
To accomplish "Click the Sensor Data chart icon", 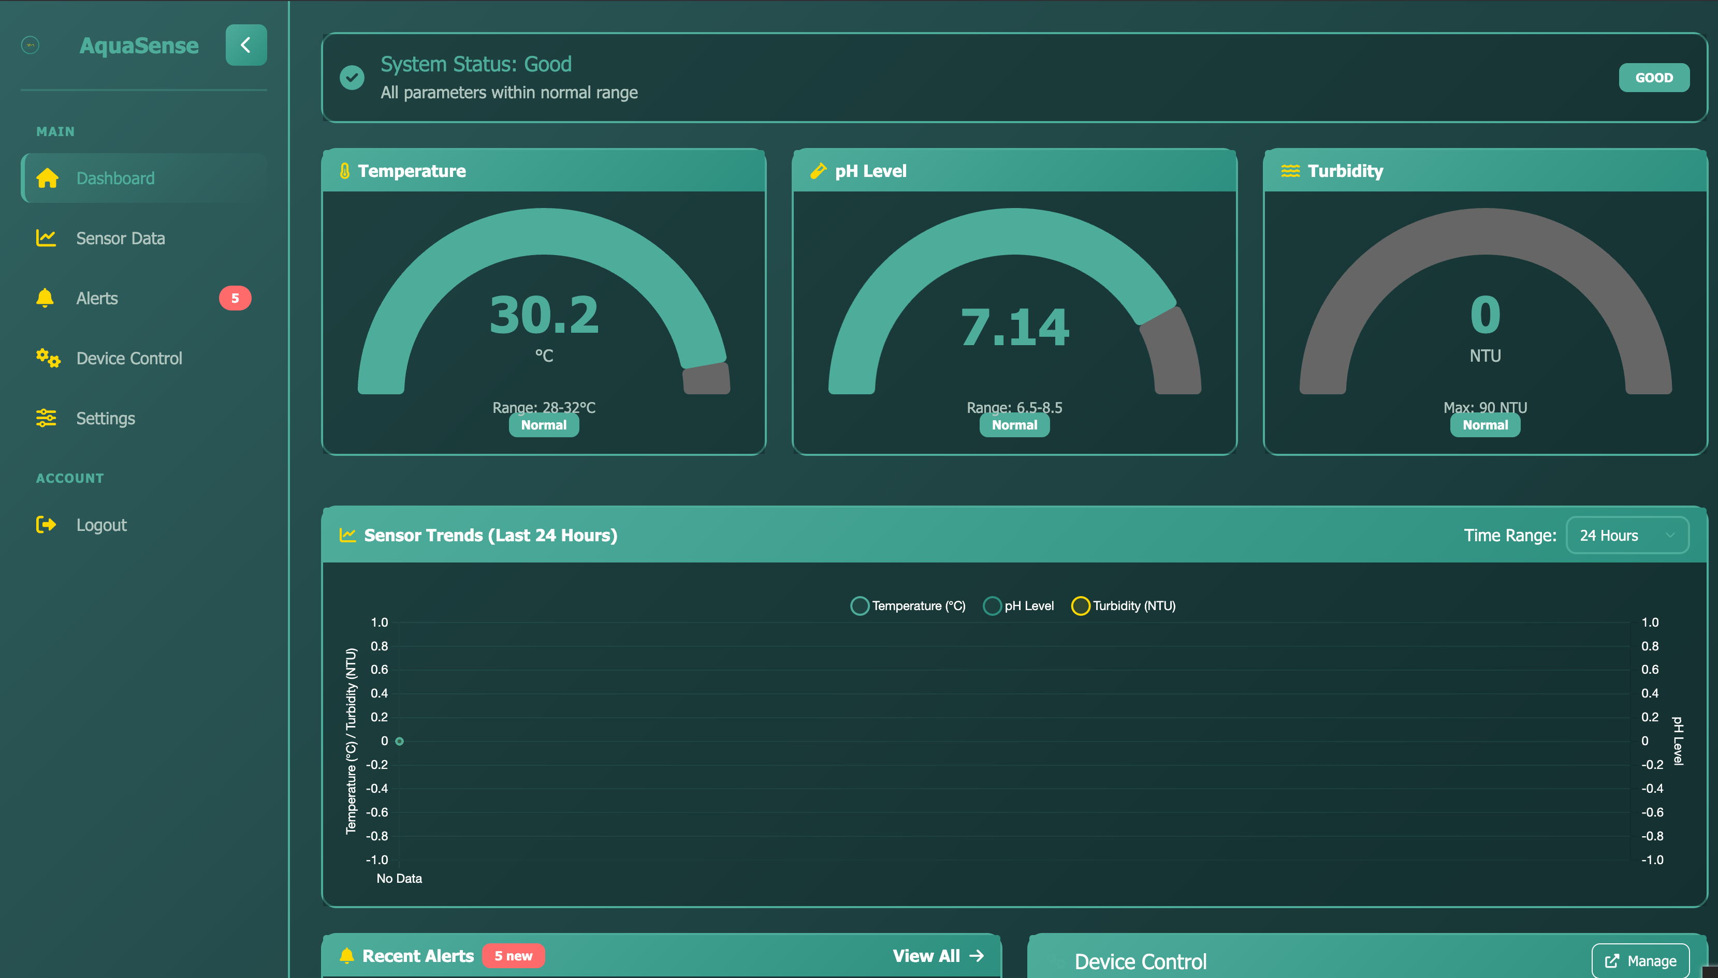I will [x=46, y=238].
